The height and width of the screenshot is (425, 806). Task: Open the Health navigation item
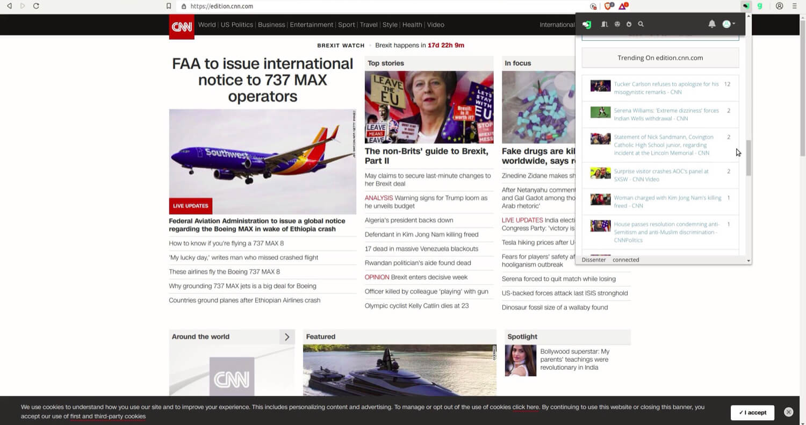412,25
